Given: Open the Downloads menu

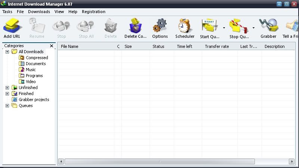Looking at the screenshot, I should click(x=39, y=12).
